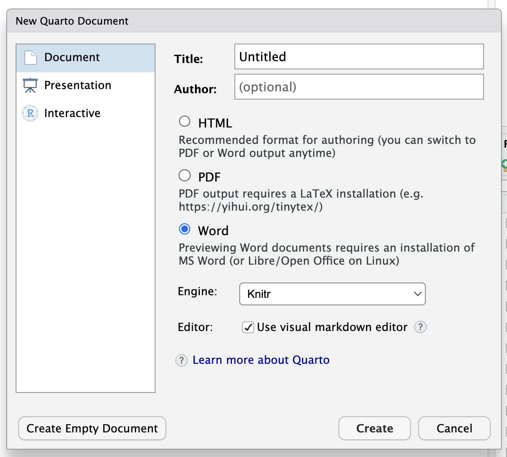
Task: Open Learn more about Quarto link
Action: (x=261, y=360)
